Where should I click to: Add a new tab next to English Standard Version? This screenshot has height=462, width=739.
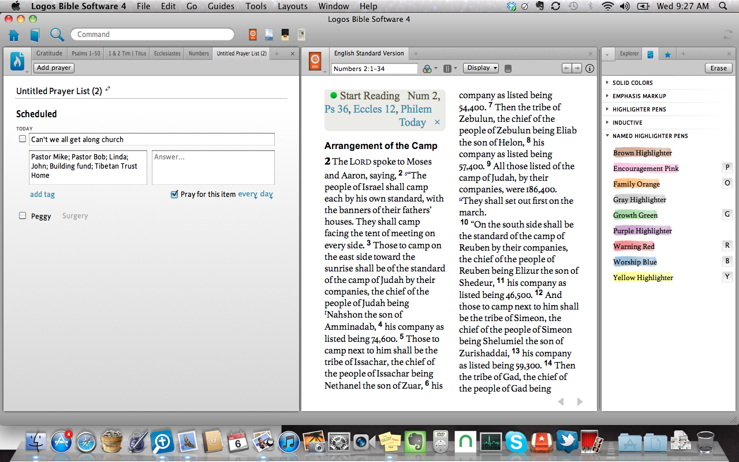(416, 54)
